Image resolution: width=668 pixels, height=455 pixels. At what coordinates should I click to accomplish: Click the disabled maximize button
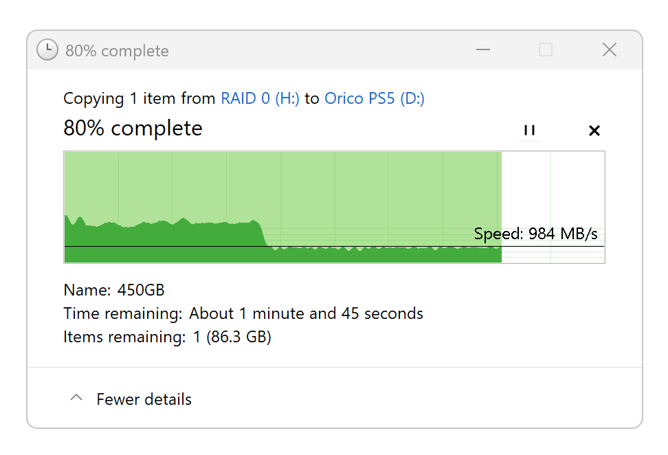[x=546, y=50]
